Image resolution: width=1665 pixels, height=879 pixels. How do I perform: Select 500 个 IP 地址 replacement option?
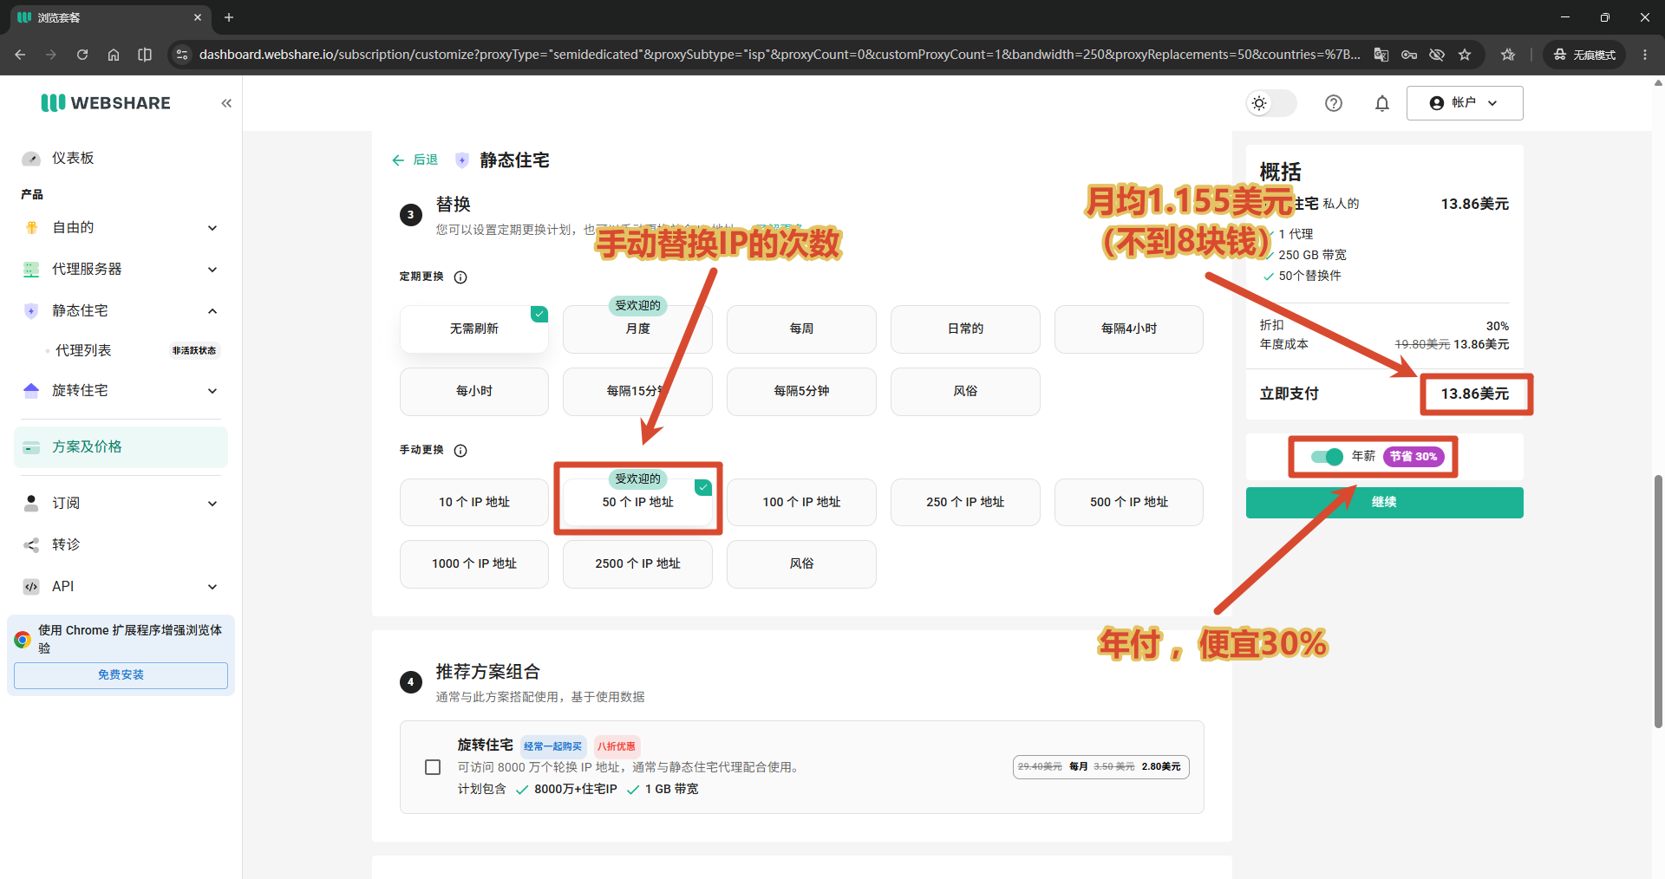tap(1129, 503)
